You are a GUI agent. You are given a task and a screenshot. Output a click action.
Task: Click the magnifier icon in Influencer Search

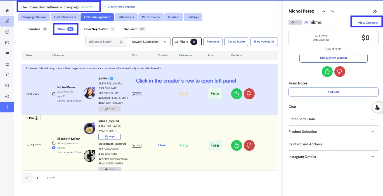point(121,41)
